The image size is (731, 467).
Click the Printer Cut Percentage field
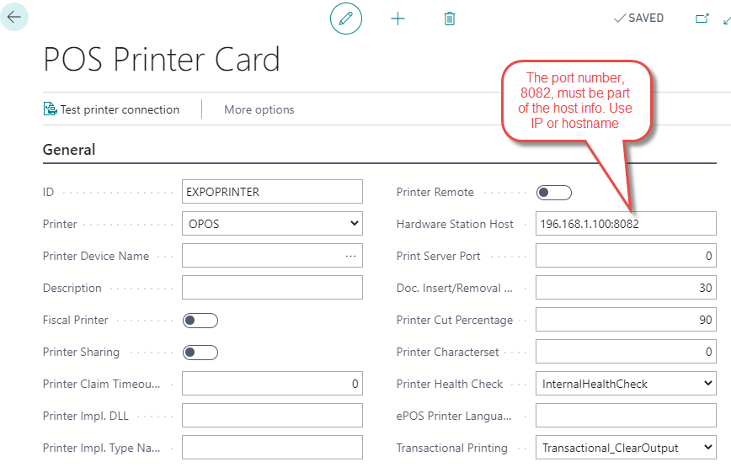pos(626,320)
